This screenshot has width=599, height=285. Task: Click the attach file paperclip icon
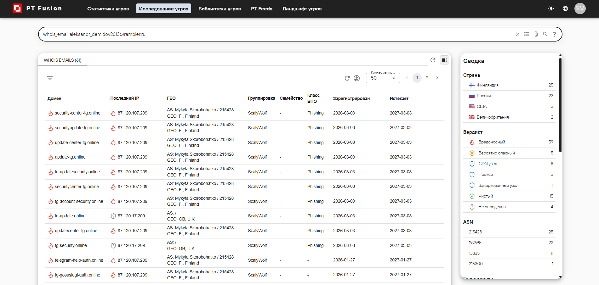pyautogui.click(x=536, y=34)
